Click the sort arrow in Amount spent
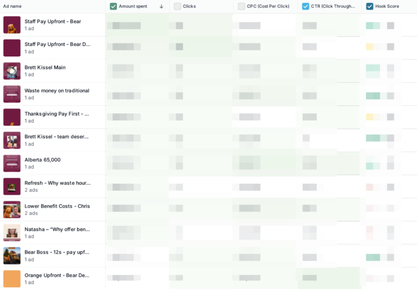The image size is (417, 289). [161, 7]
